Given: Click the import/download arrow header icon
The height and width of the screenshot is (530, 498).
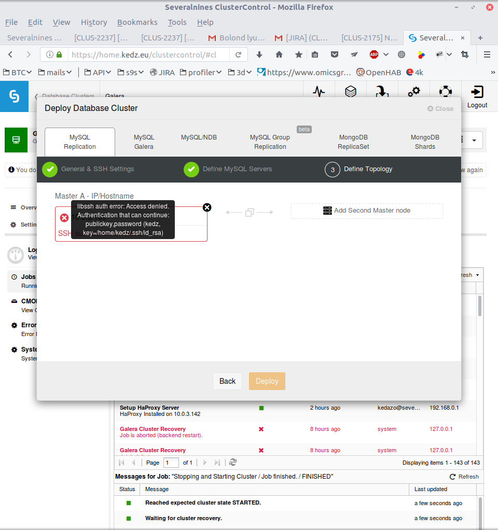Looking at the screenshot, I should 382,92.
